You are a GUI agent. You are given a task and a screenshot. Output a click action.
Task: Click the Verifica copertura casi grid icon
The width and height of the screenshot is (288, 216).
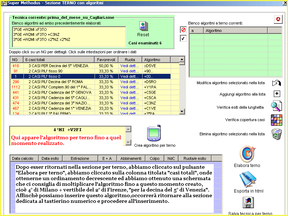[277, 120]
